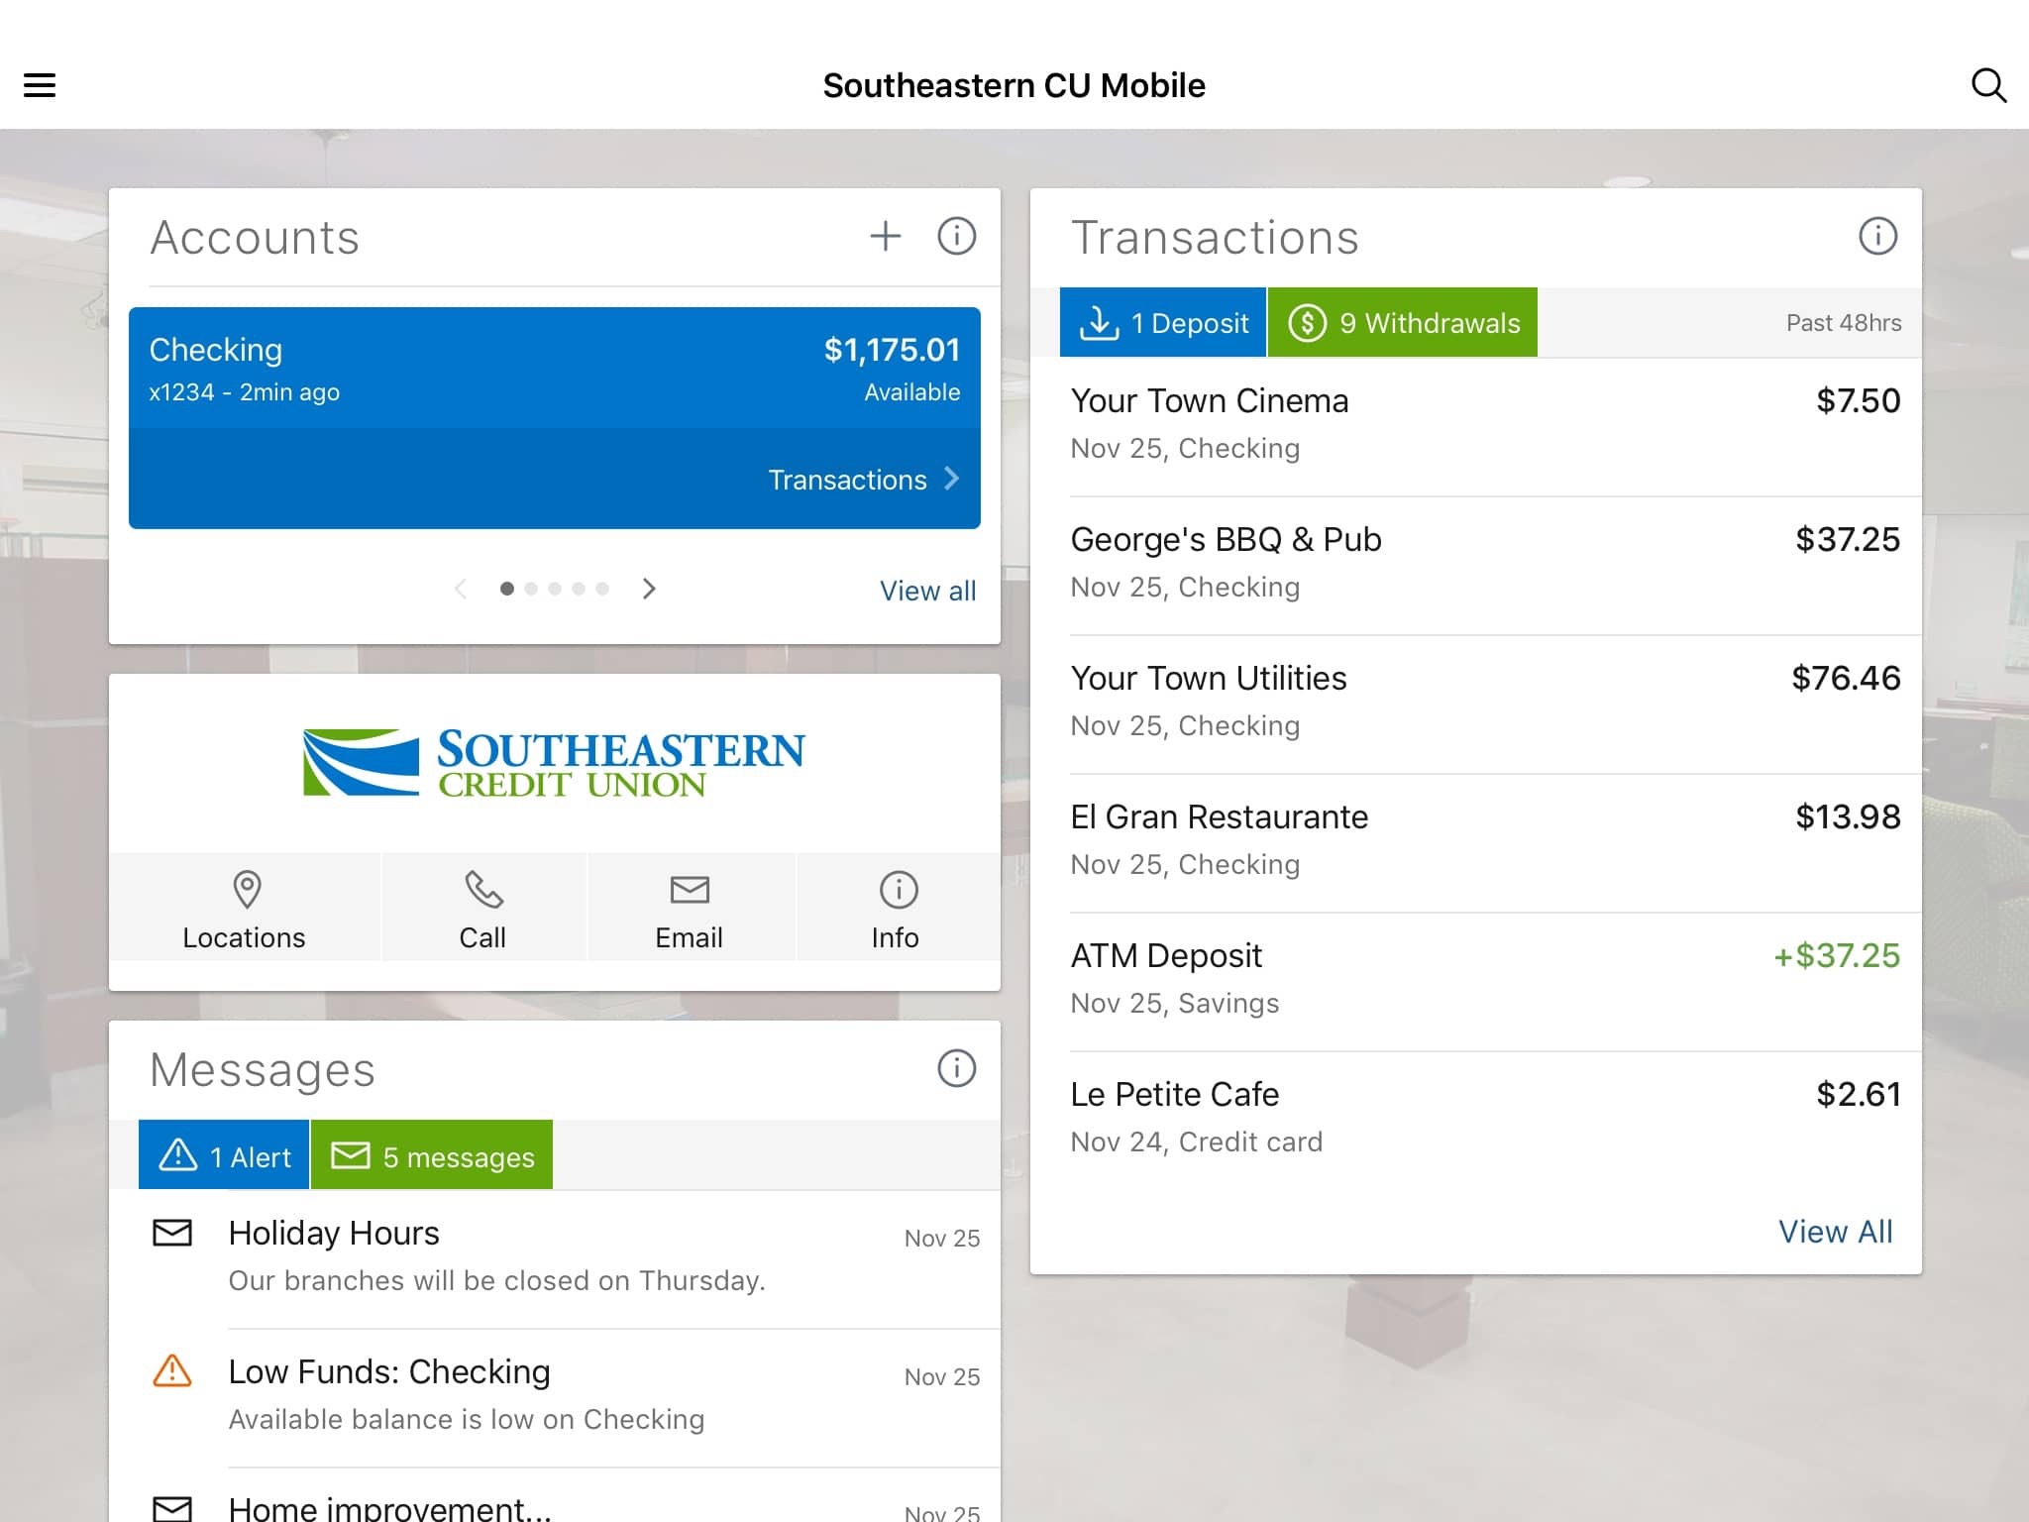Viewport: 2029px width, 1522px height.
Task: Click the 5 messages button
Action: [x=431, y=1156]
